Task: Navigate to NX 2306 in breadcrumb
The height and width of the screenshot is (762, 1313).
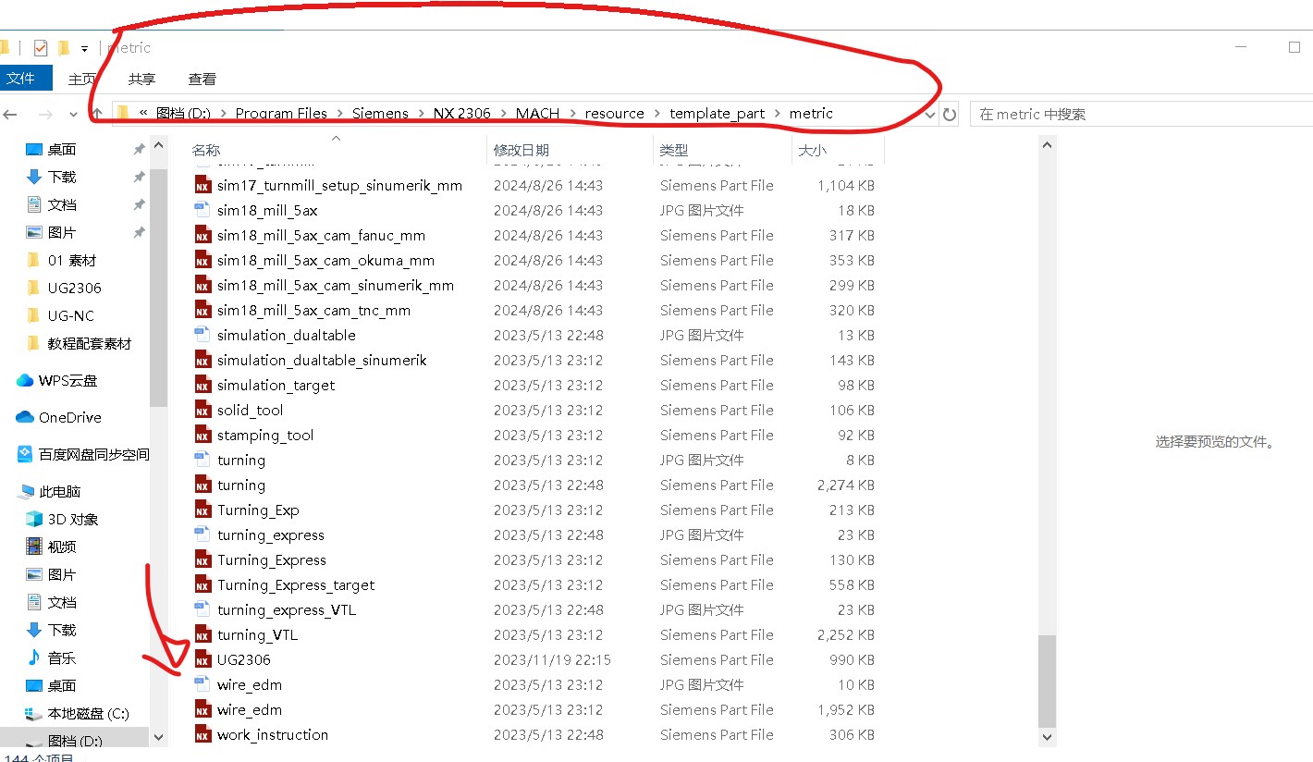Action: (461, 114)
